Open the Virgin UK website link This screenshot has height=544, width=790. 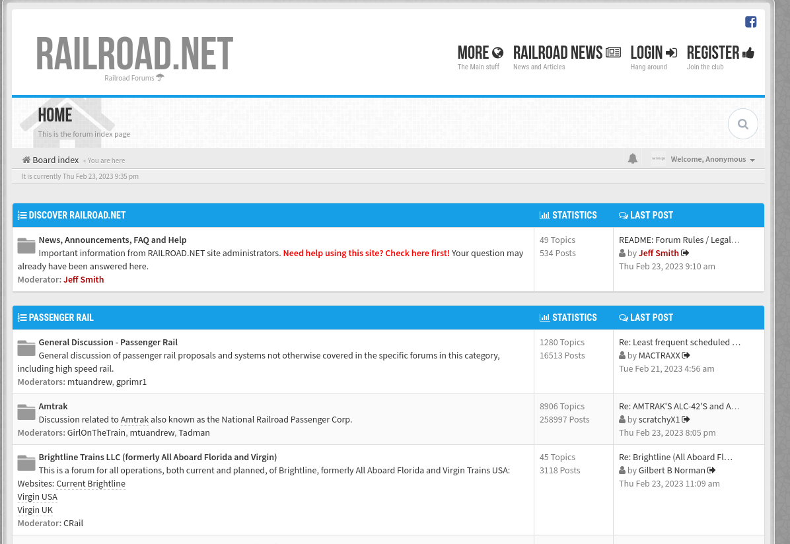(x=35, y=509)
